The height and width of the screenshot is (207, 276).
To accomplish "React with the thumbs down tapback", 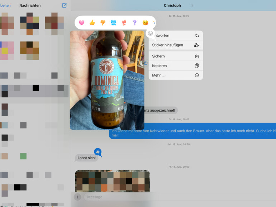I will coord(103,23).
